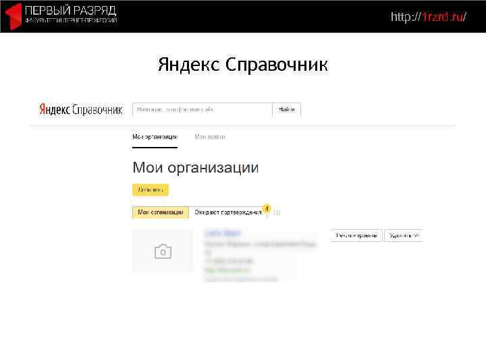Open the blurred organization name link
The image size is (486, 364).
click(x=223, y=233)
